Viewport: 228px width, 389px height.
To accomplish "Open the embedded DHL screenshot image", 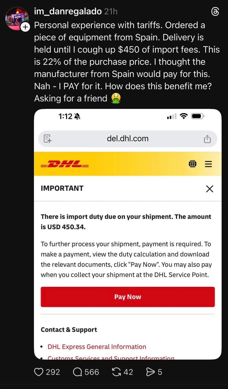I will coord(128,234).
